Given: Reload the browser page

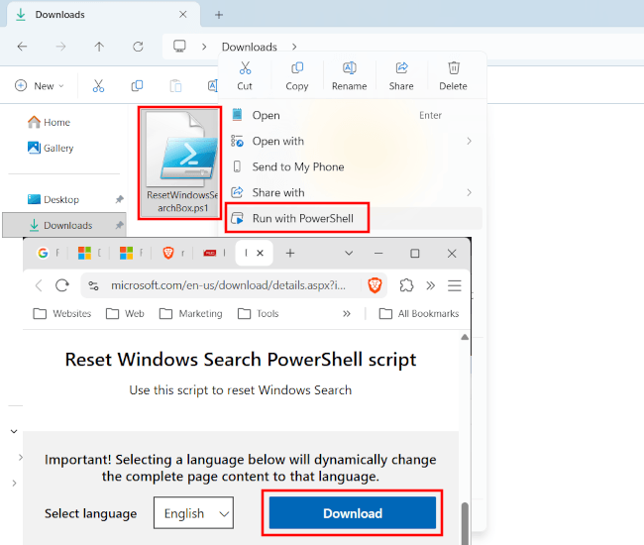Looking at the screenshot, I should 62,285.
